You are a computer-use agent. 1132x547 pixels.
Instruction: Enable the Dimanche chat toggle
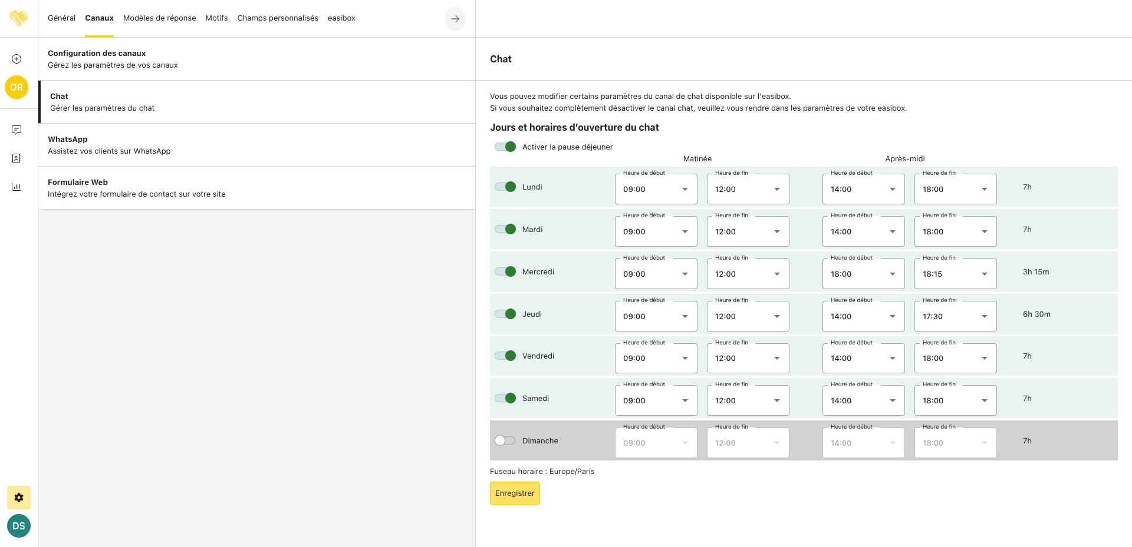tap(505, 440)
